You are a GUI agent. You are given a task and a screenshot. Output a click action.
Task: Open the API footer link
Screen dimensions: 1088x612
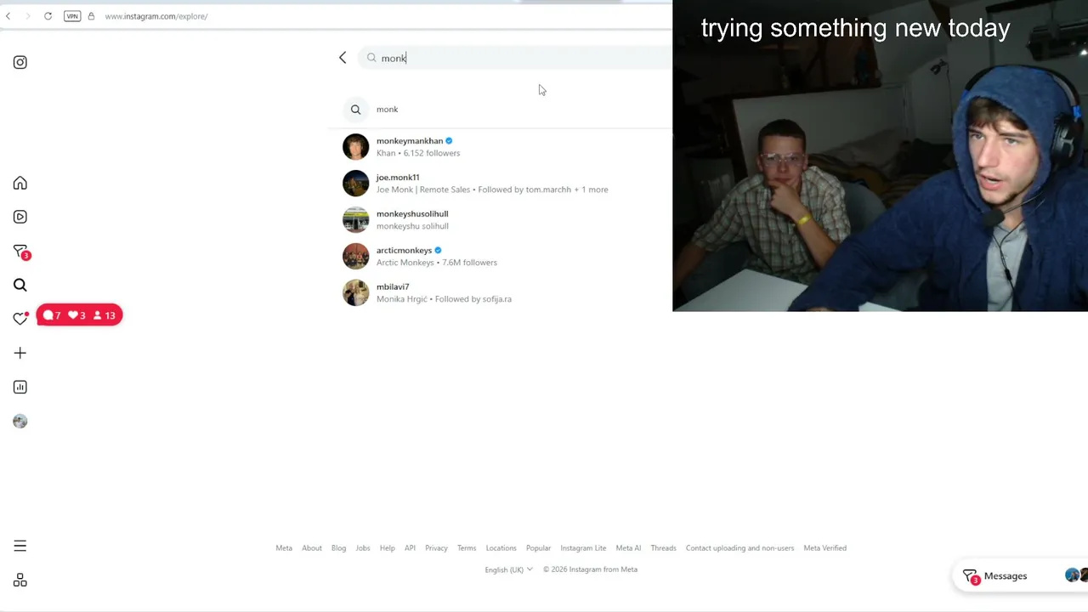click(410, 548)
